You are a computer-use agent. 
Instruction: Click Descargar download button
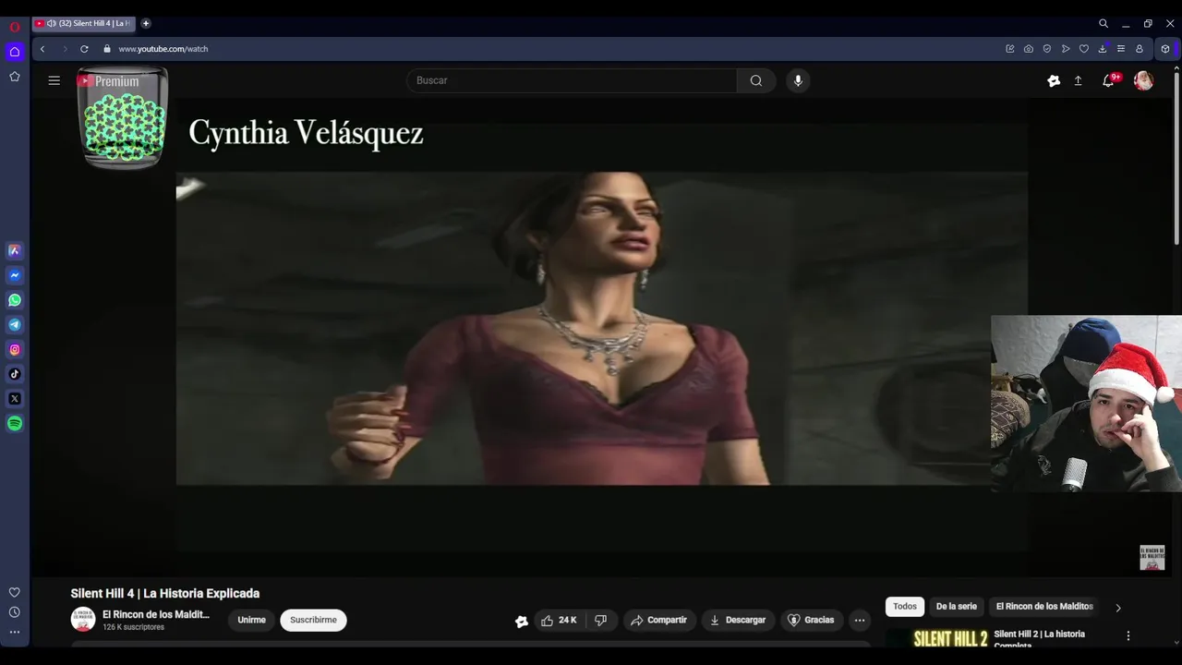737,620
